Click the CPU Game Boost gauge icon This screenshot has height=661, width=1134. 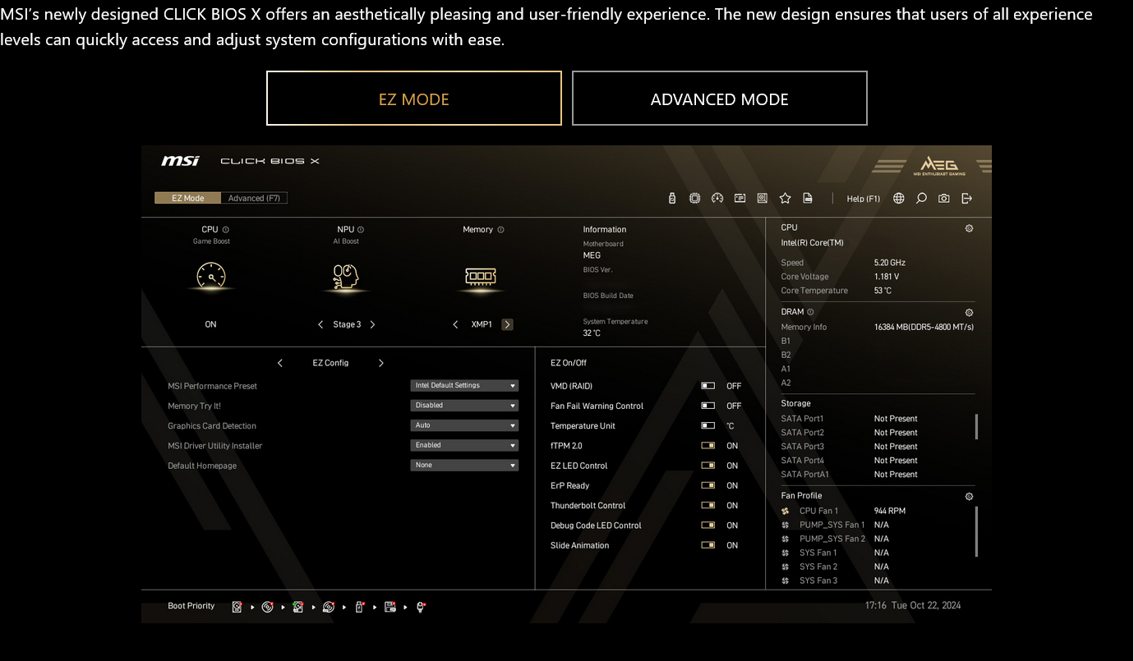tap(211, 275)
